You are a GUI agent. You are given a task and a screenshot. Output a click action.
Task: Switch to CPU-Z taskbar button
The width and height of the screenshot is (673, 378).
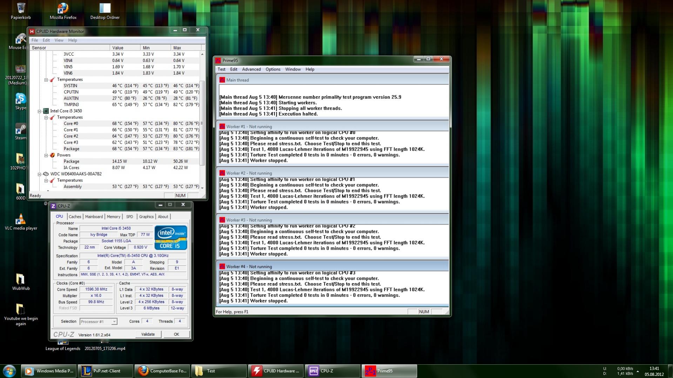point(333,371)
